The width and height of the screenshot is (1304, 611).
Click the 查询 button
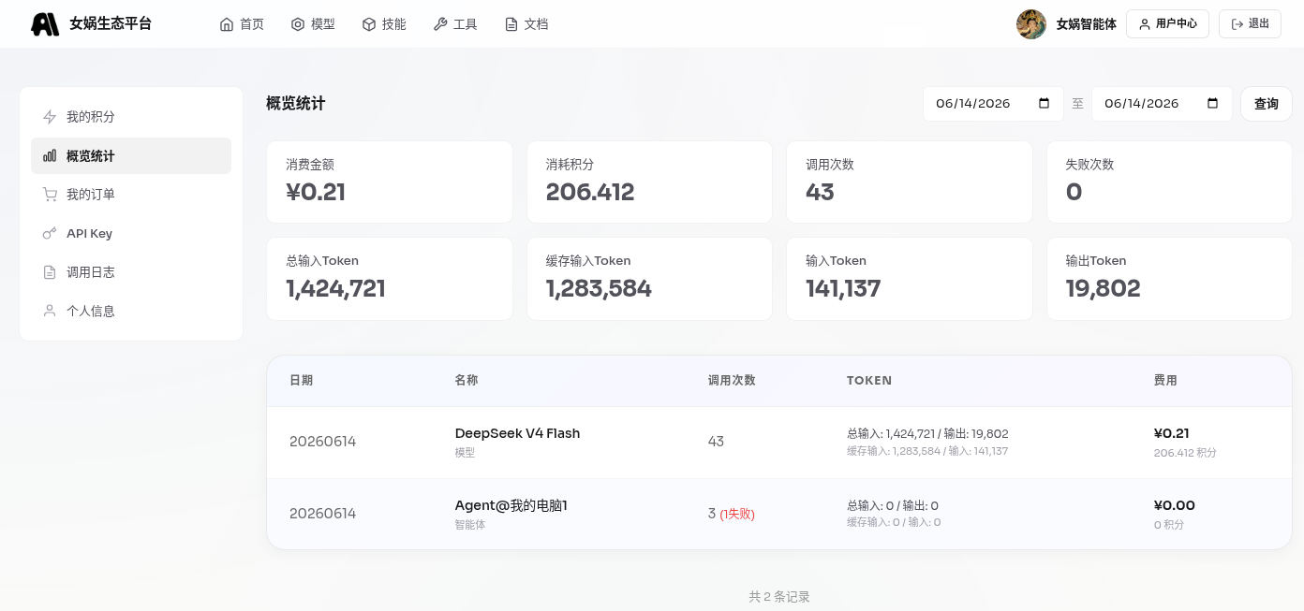click(1267, 104)
